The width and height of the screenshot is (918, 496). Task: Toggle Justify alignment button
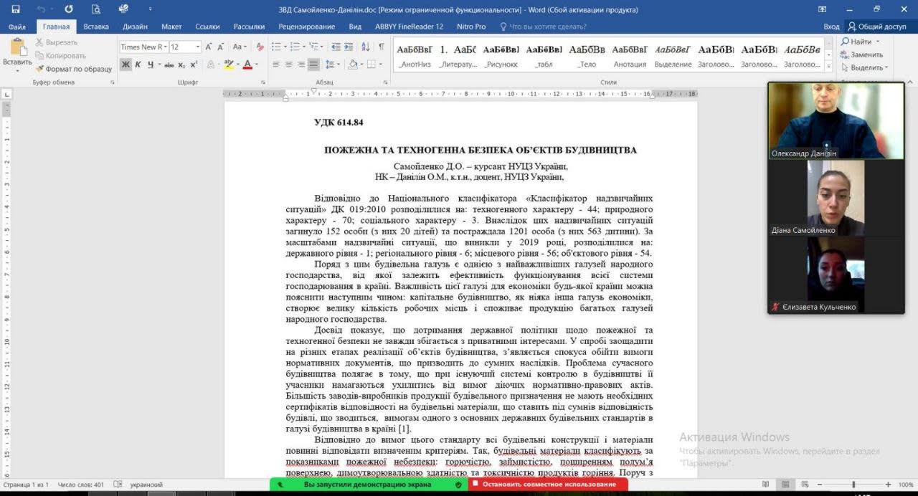click(314, 65)
